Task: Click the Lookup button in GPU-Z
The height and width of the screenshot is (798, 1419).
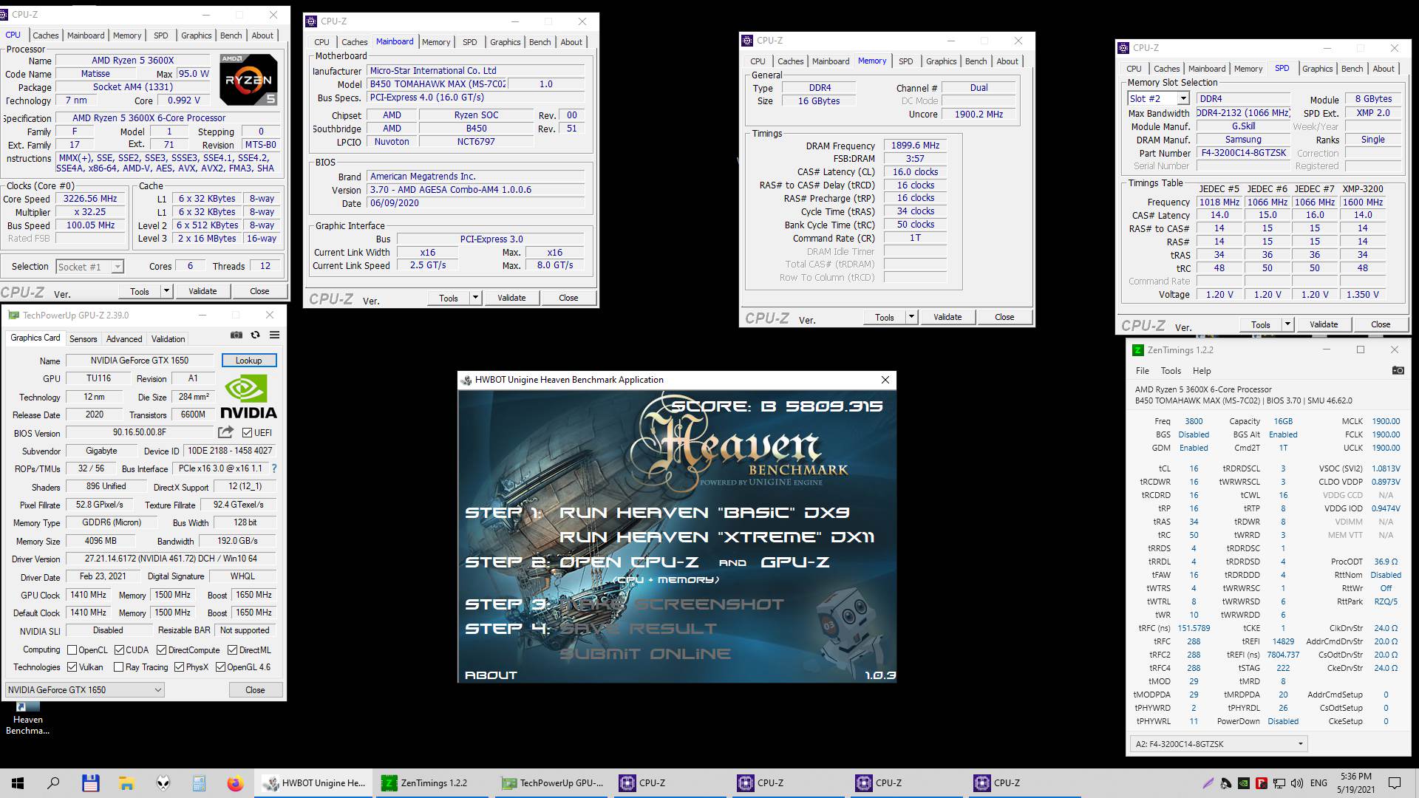Action: coord(249,361)
